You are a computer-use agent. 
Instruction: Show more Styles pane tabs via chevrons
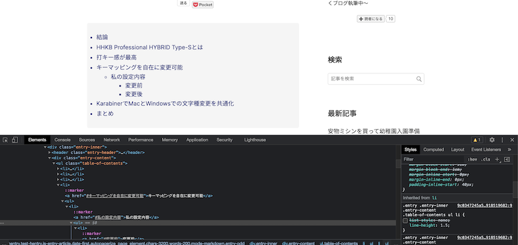[509, 150]
